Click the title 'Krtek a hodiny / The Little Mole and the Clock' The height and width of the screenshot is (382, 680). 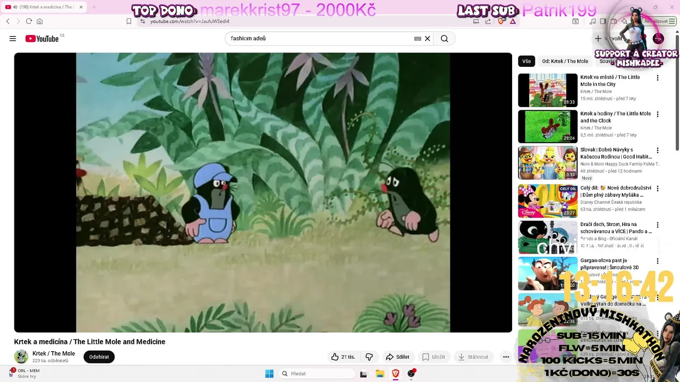pos(615,117)
